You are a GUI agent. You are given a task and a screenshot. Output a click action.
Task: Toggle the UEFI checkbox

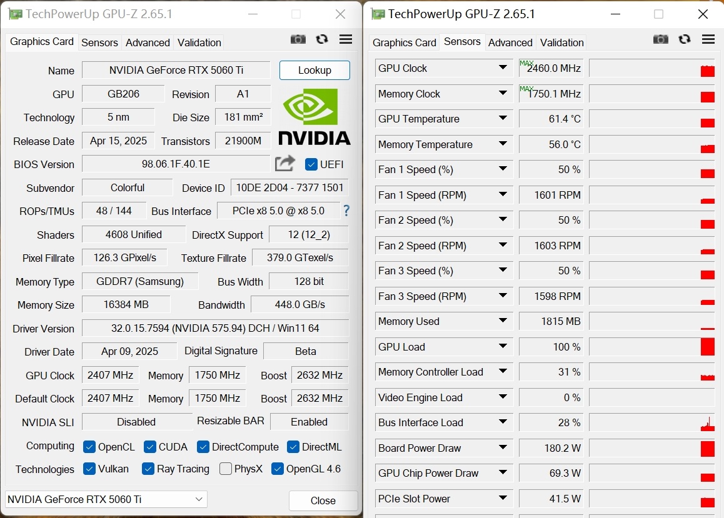[x=311, y=164]
